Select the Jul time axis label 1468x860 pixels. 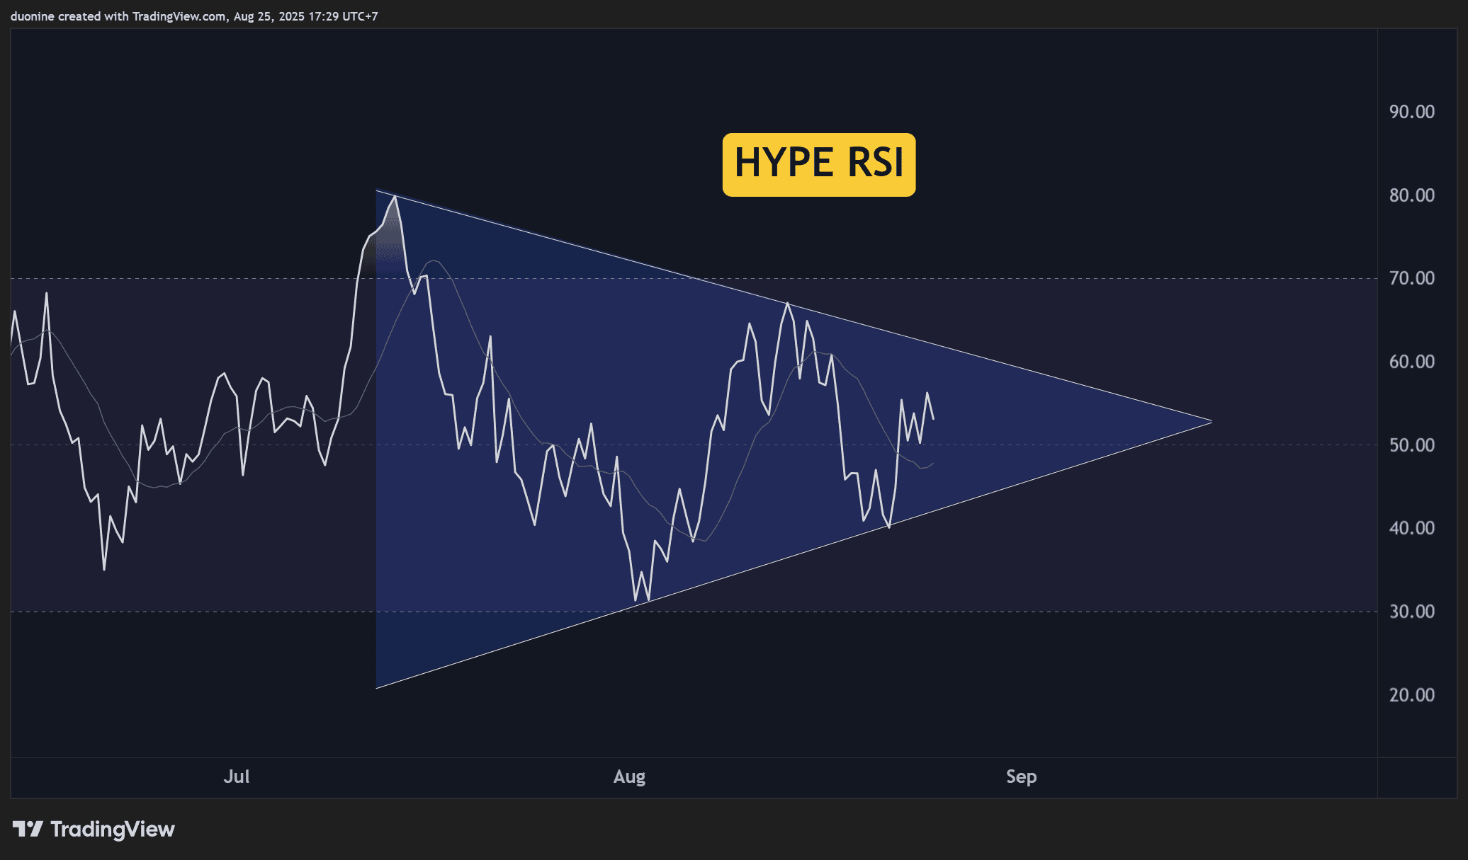click(236, 776)
